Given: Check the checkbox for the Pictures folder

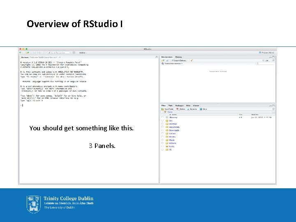Looking at the screenshot, I should pos(162,143).
